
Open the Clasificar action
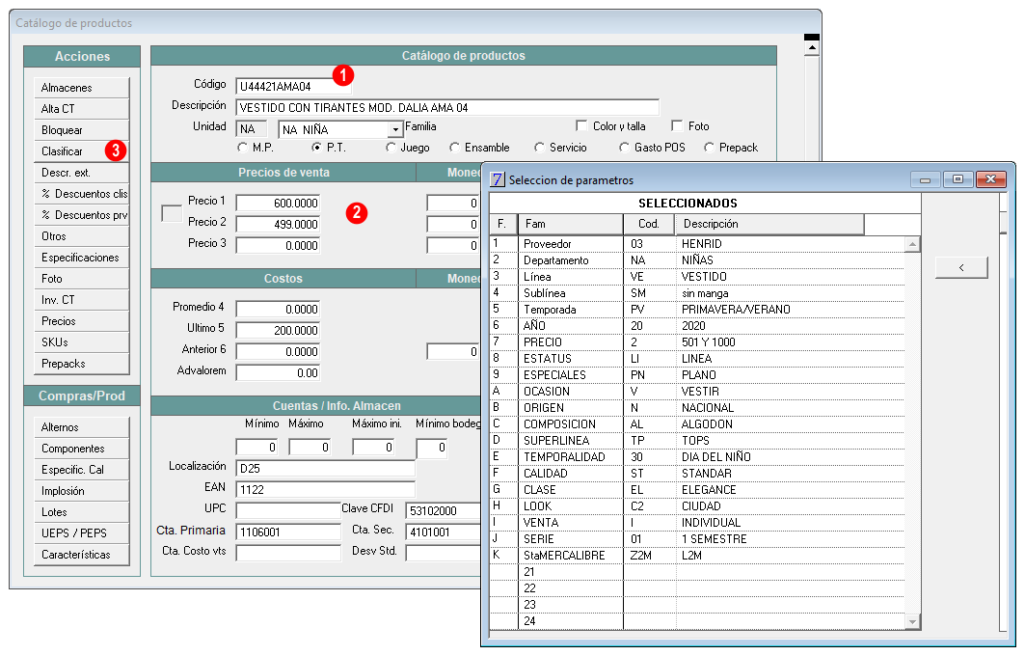[x=82, y=151]
